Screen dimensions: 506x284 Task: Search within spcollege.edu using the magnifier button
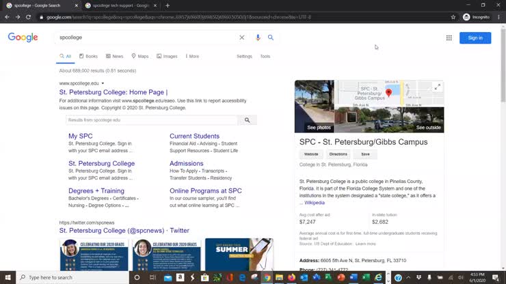248,120
